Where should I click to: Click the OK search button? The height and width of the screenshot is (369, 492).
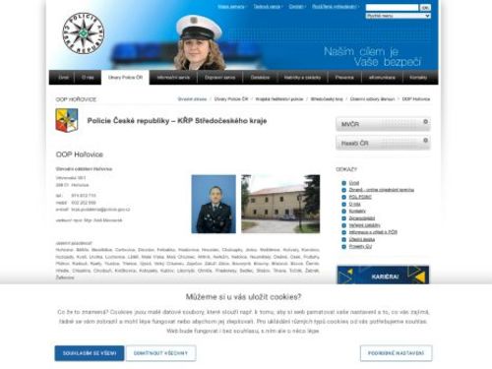pos(425,8)
